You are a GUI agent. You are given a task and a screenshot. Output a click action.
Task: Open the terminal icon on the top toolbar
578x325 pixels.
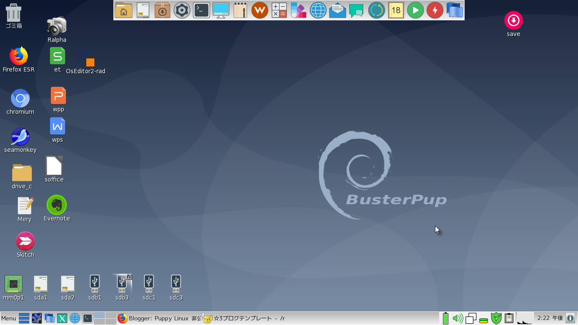201,9
